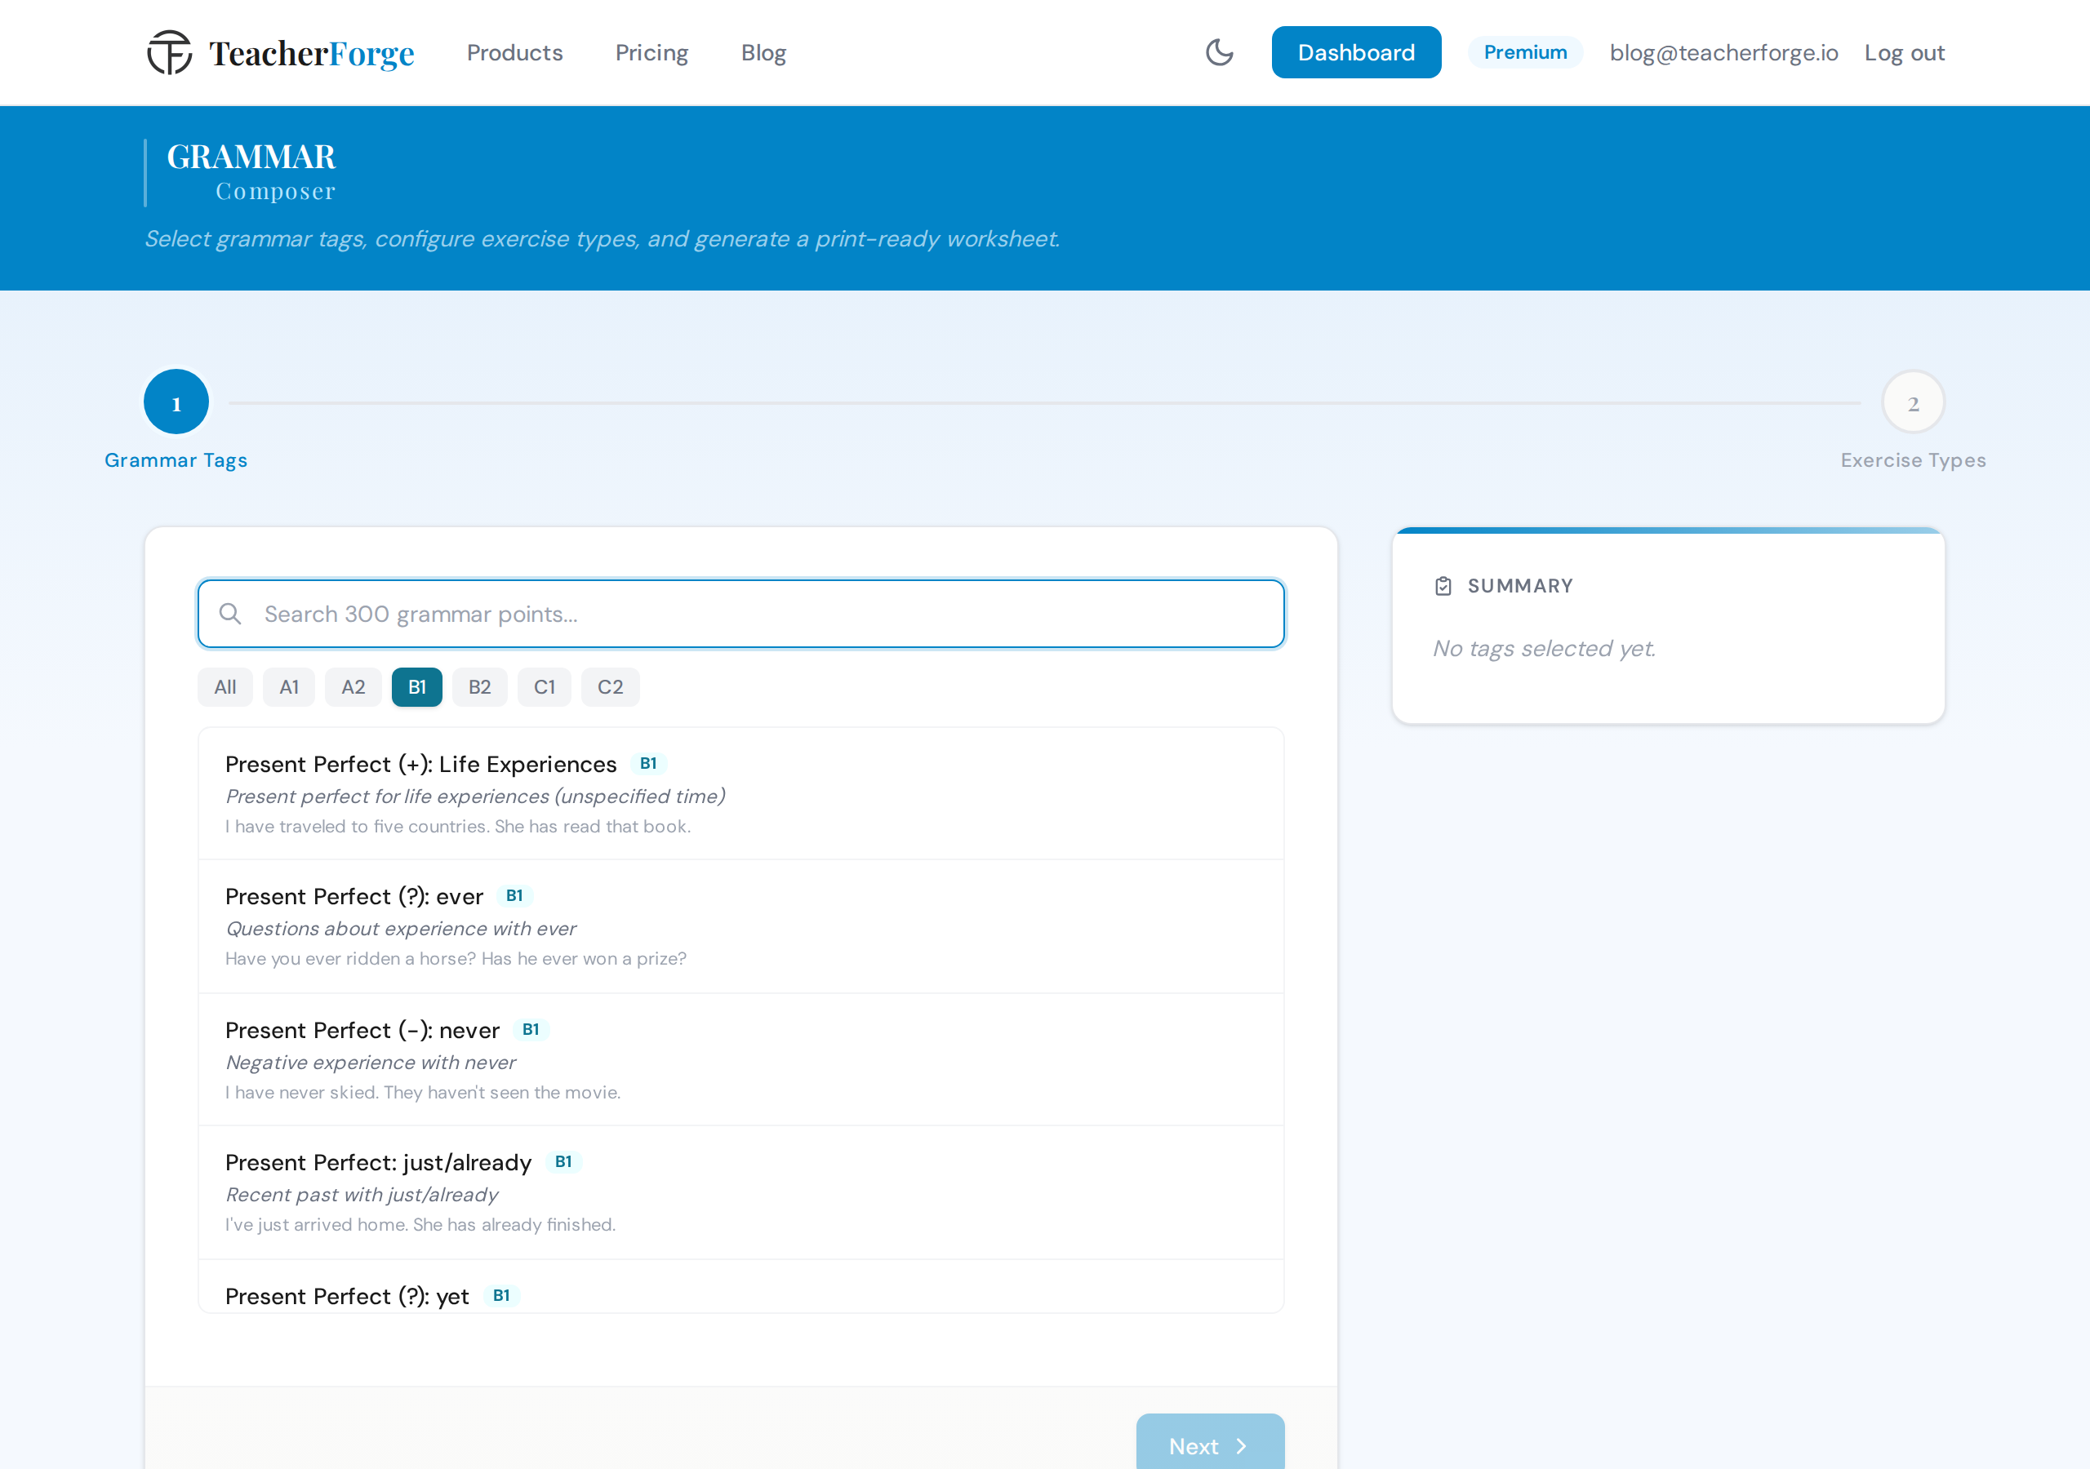This screenshot has width=2090, height=1469.
Task: Select Present Perfect: just/already tag
Action: tap(740, 1192)
